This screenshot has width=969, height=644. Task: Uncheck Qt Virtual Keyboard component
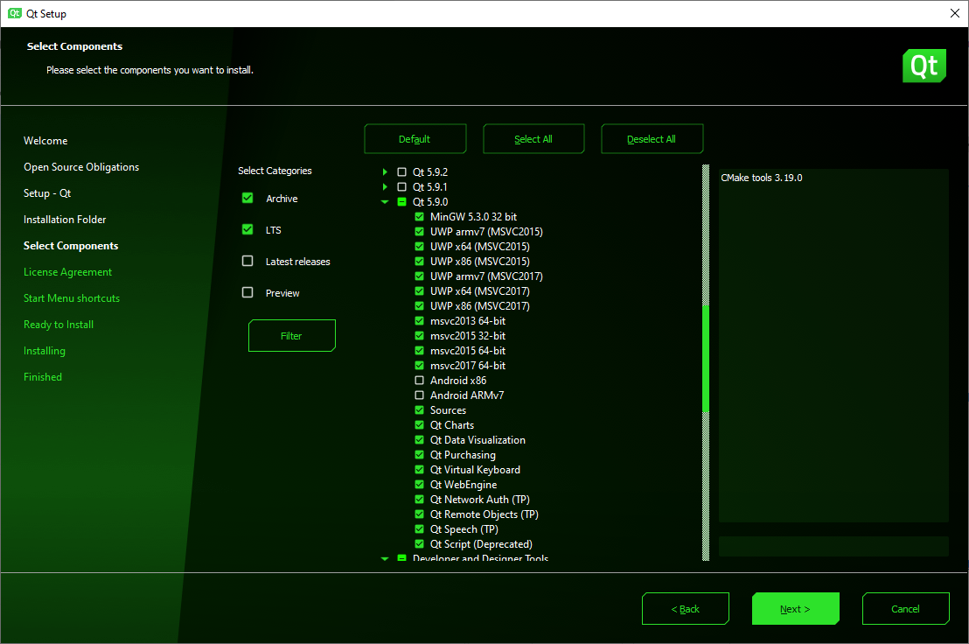tap(419, 469)
